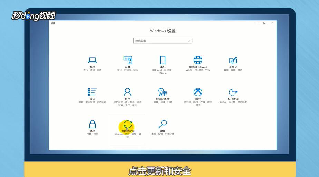Click the 设备 label text
Viewport: 319px width, 177px height.
128,67
